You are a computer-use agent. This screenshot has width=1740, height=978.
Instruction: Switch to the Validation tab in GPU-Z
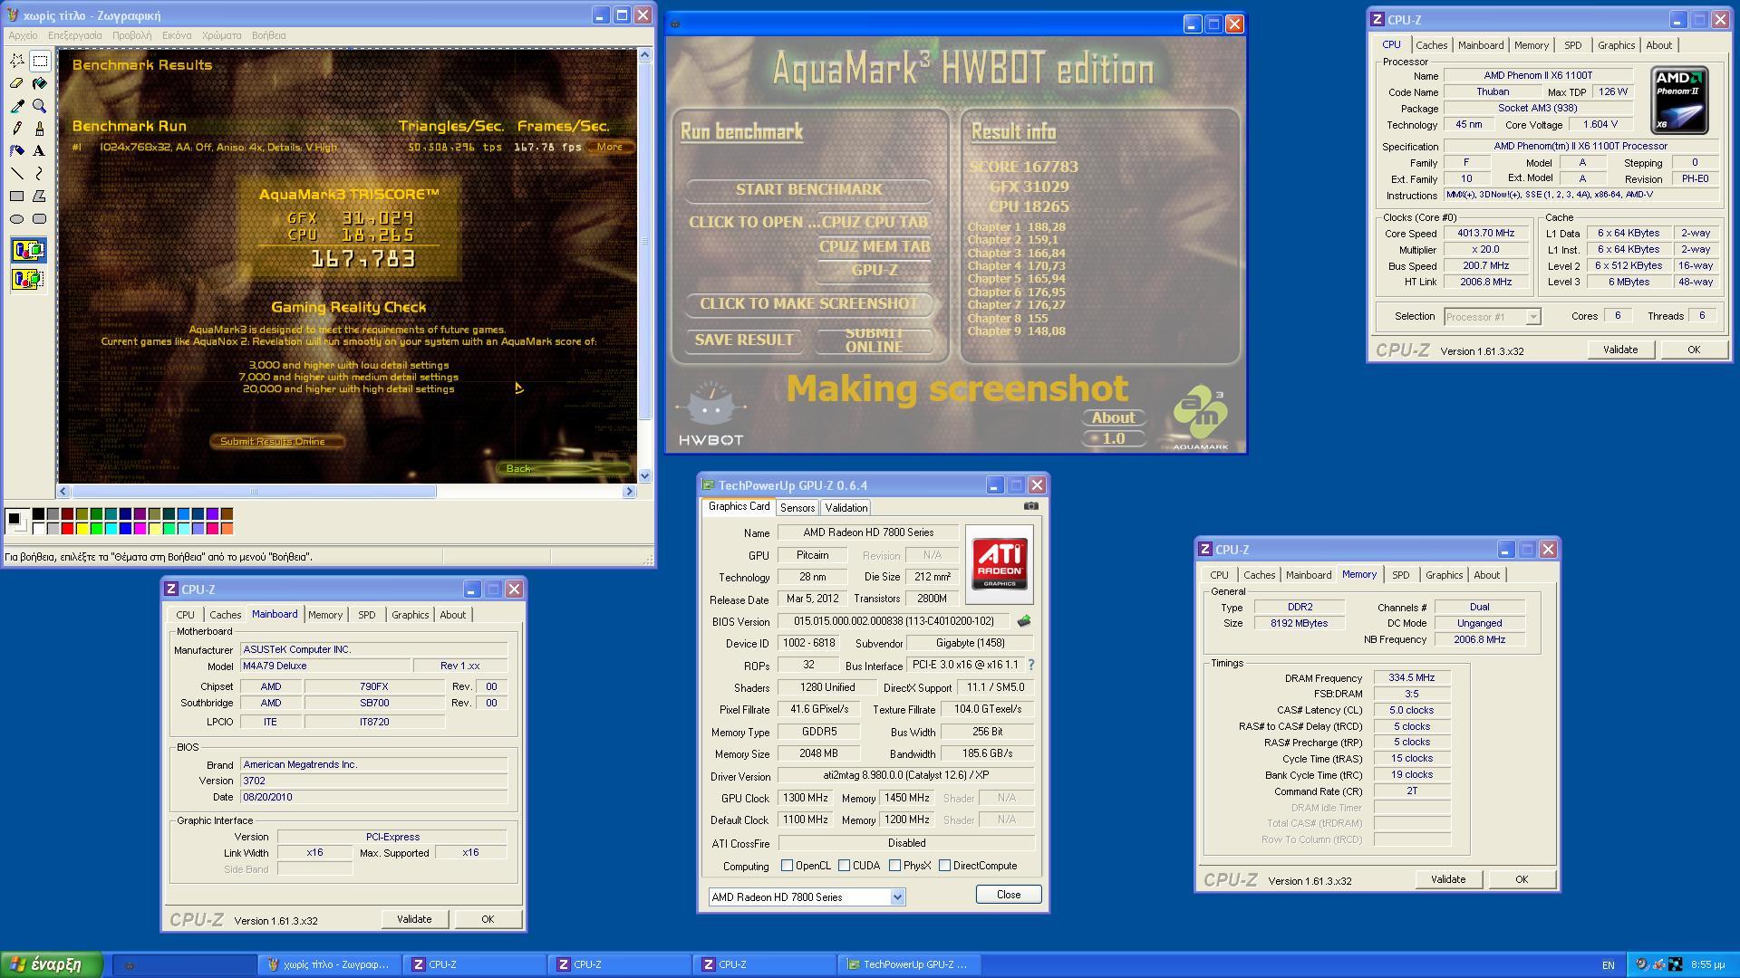(x=846, y=508)
